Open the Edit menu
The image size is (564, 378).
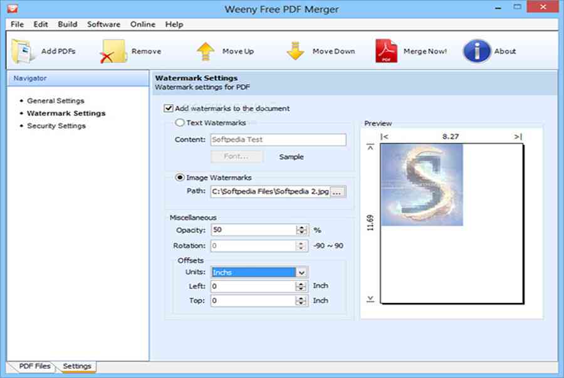click(41, 24)
